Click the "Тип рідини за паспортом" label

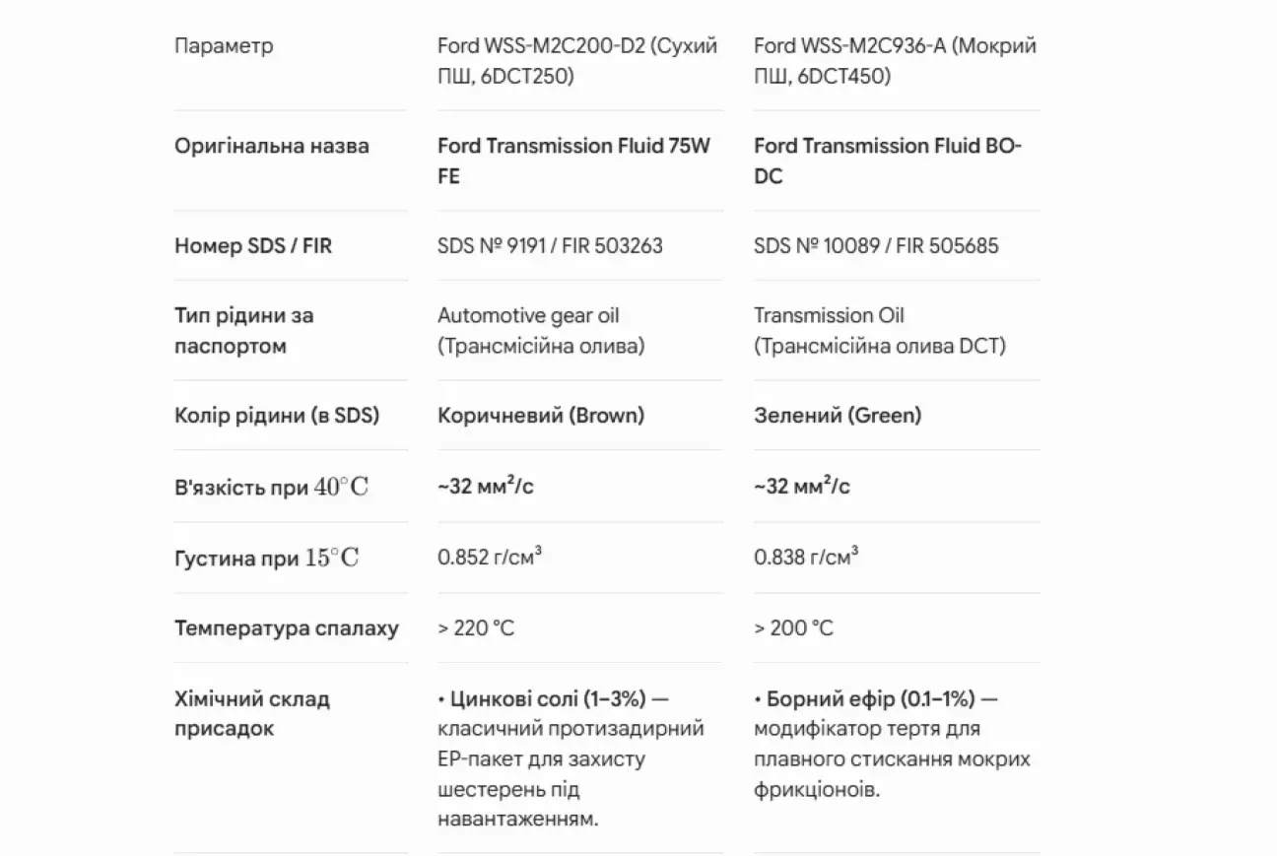244,331
